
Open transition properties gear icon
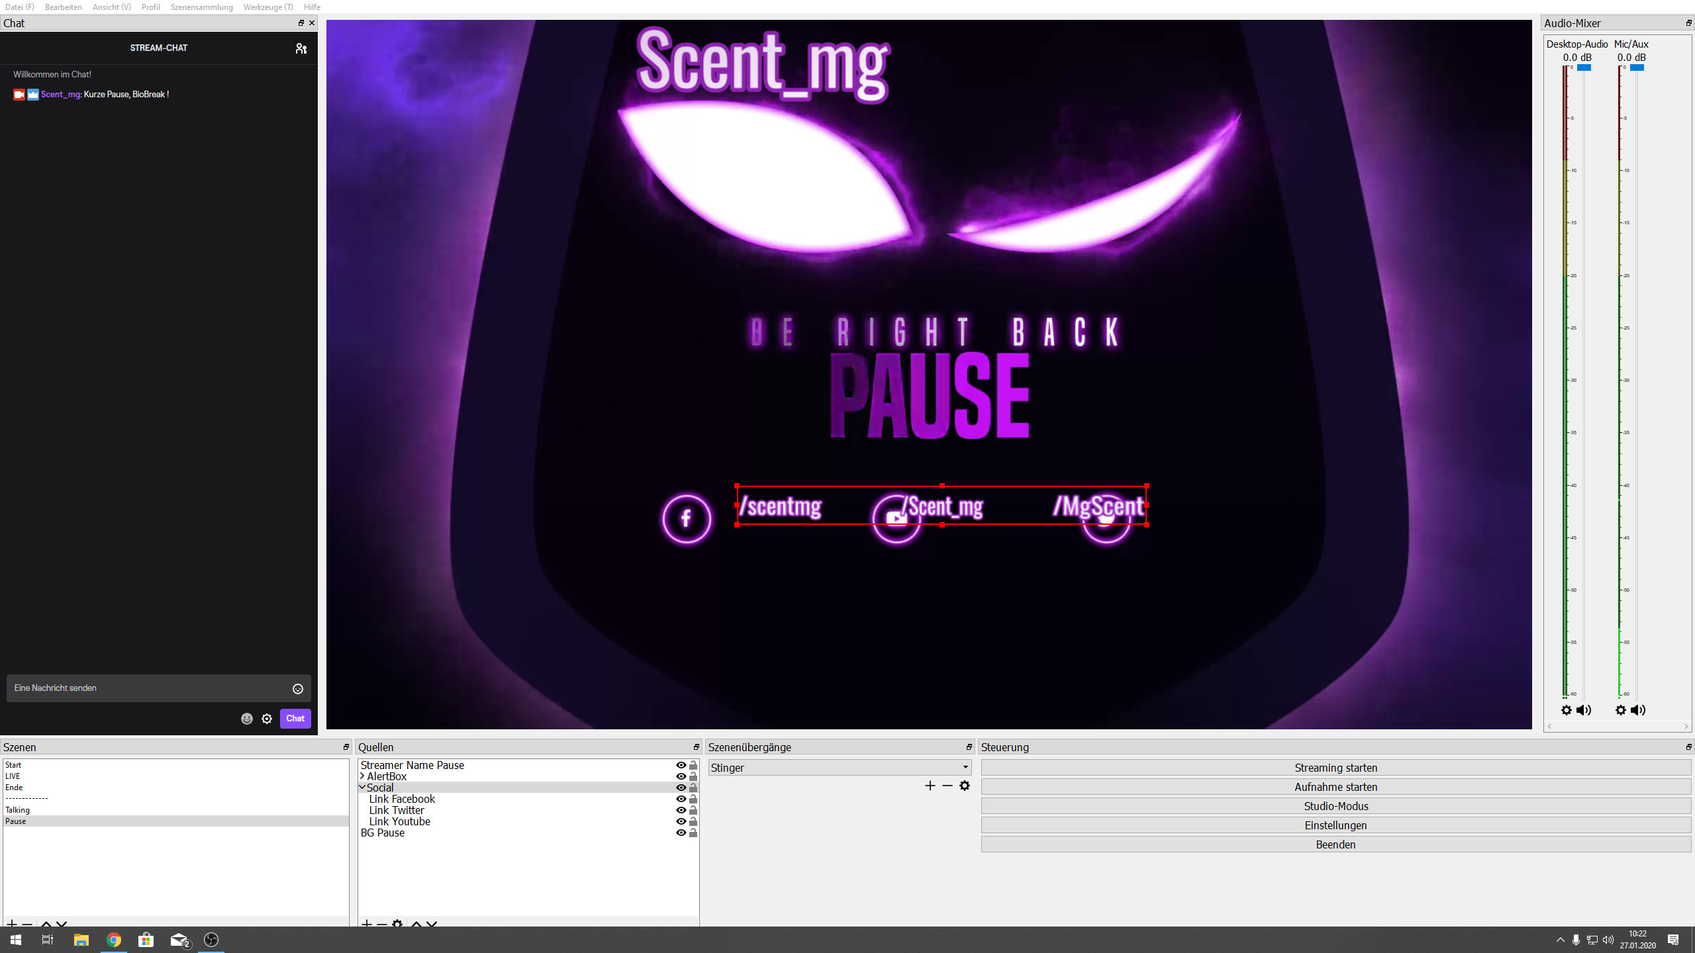coord(965,786)
